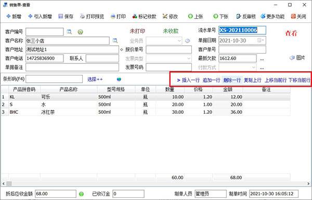Click 复制上行 to copy row above

[x=253, y=80]
